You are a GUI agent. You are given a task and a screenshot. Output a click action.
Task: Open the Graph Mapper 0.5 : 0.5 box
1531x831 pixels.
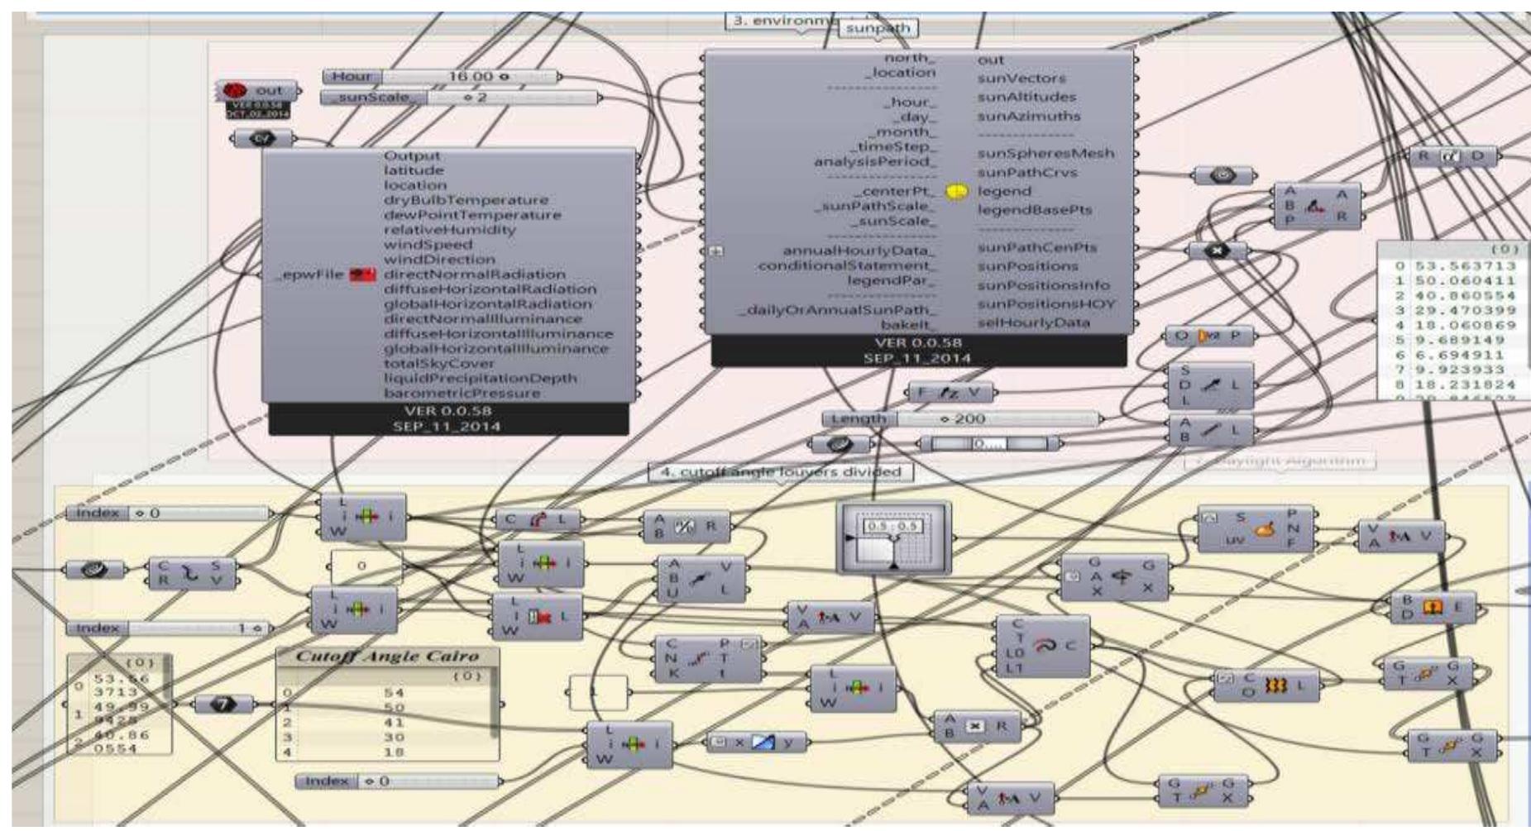tap(894, 538)
